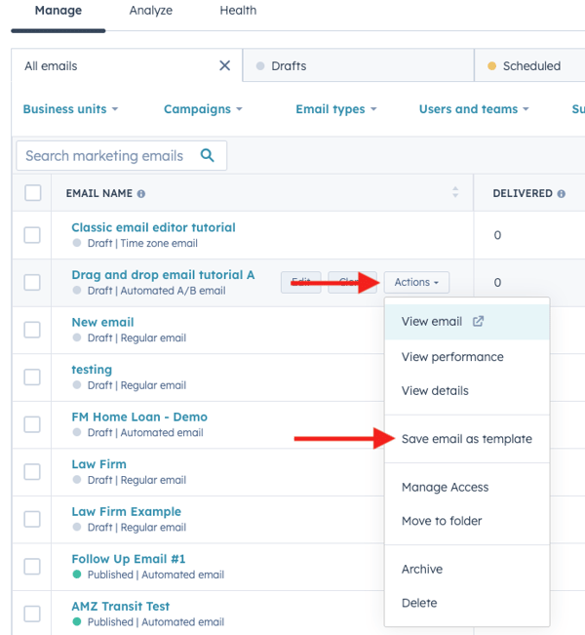
Task: Open the AMZ Transit Test email
Action: 121,607
